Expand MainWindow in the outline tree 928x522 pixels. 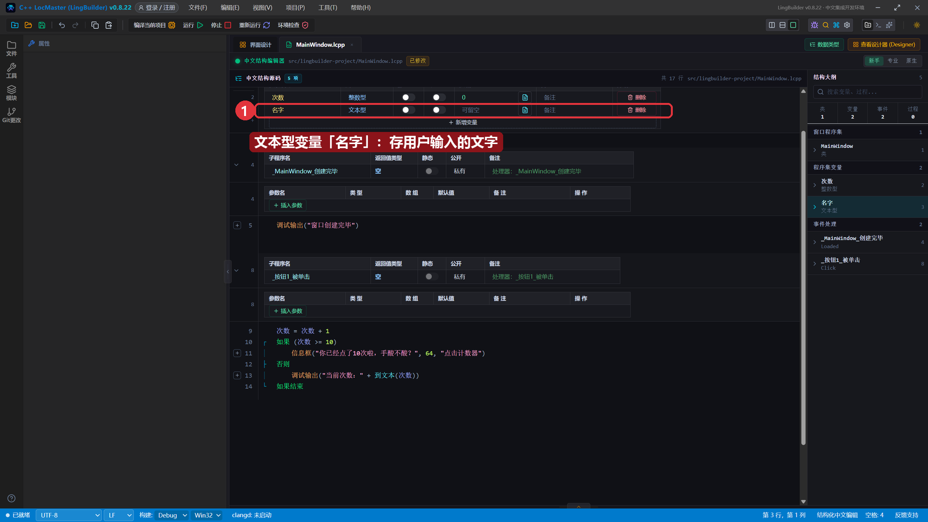point(815,150)
